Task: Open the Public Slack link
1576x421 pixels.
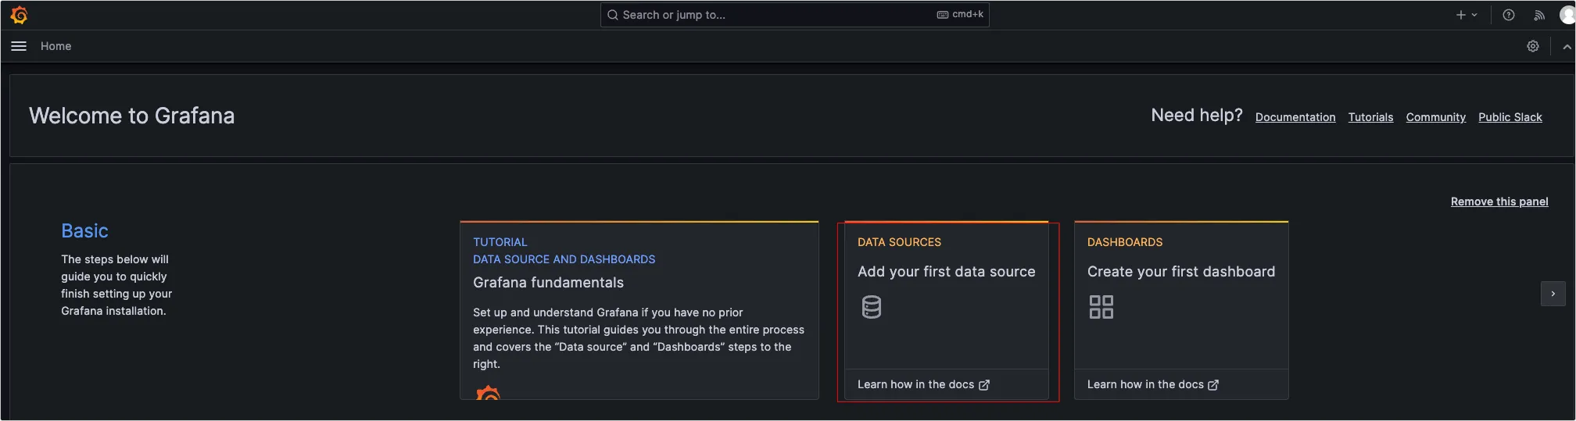Action: pyautogui.click(x=1510, y=117)
